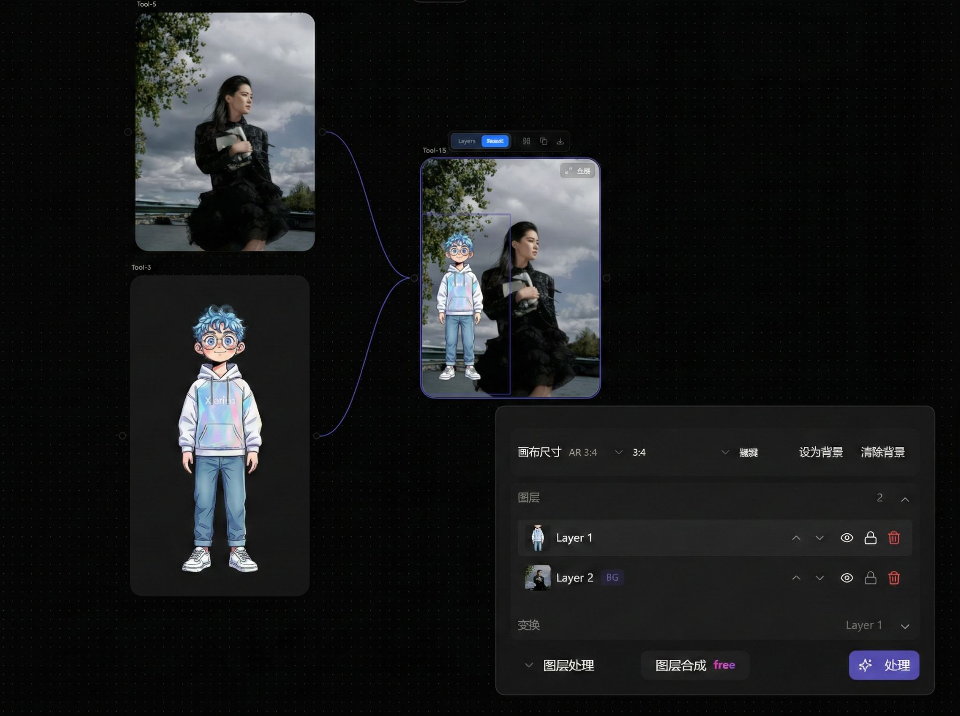Select the 图层合成 free mode
960x716 pixels.
(695, 665)
